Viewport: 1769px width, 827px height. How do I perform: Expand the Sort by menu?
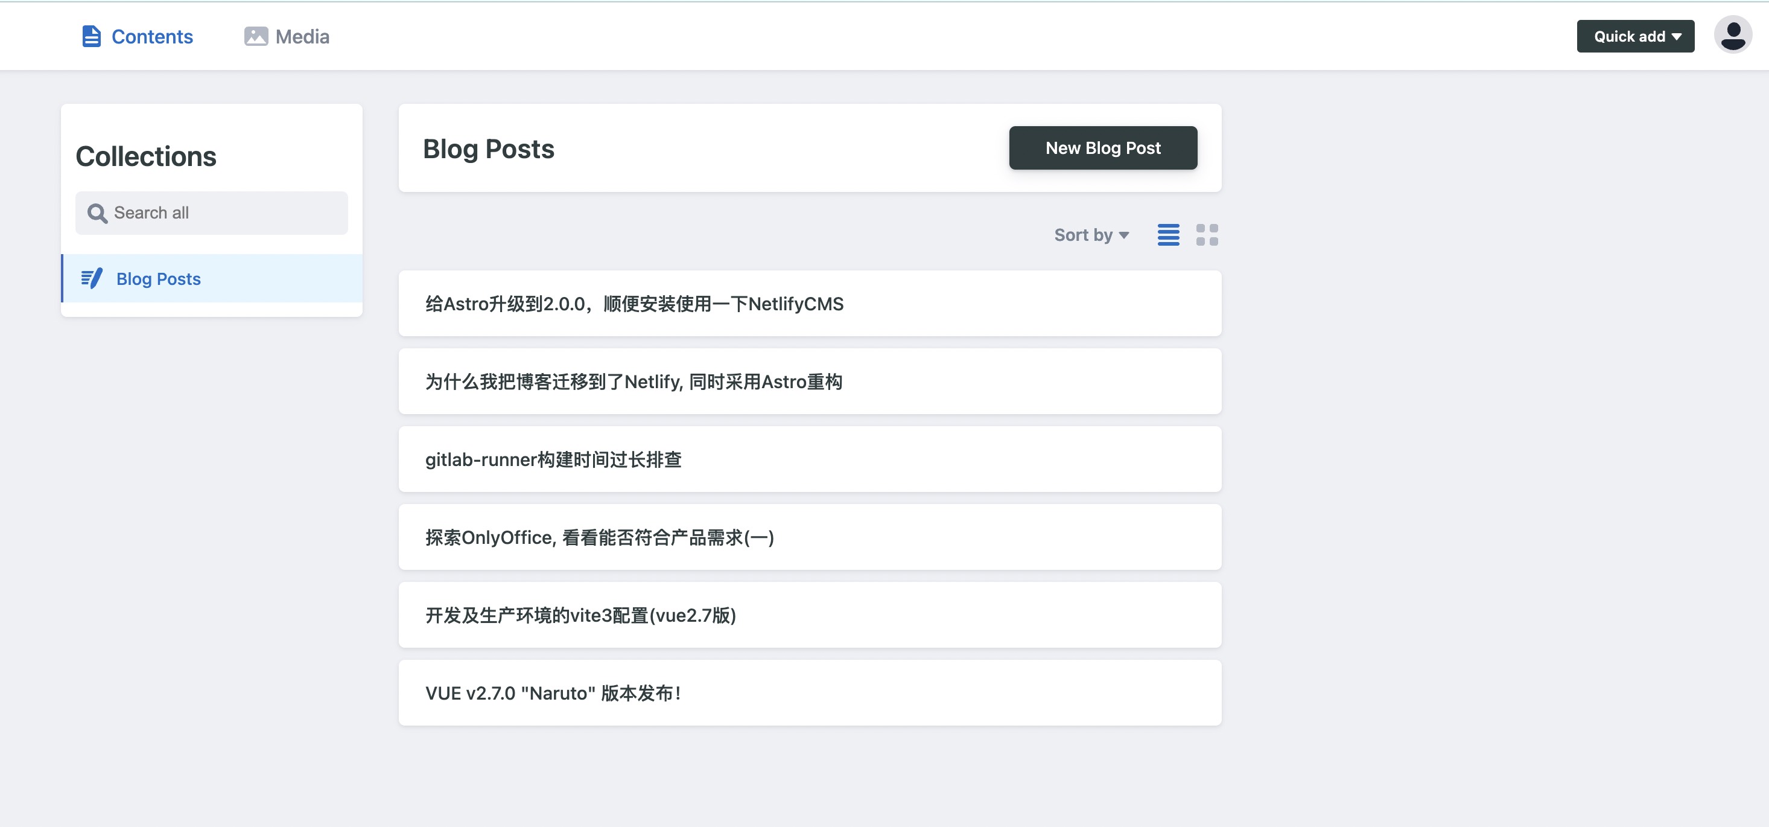[1091, 235]
